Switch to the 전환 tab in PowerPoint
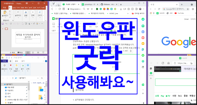197x105 pixels. [22, 8]
